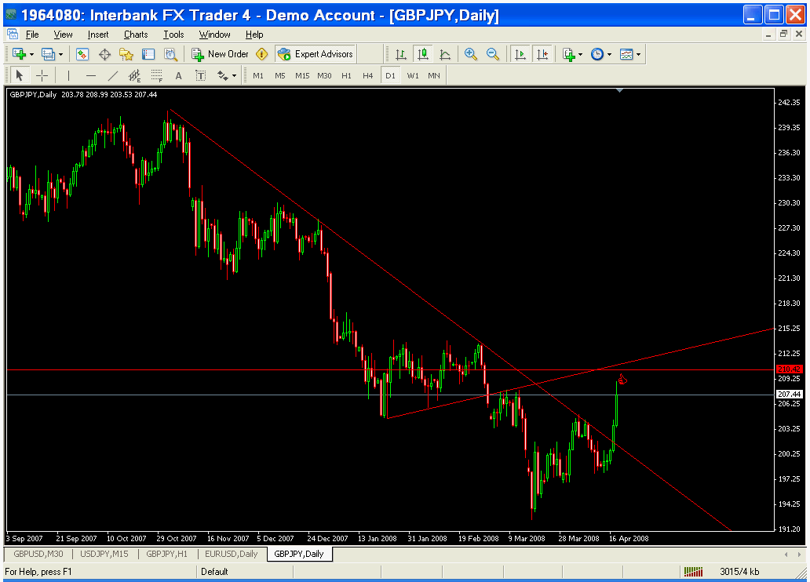
Task: Switch to Line Chart mode
Action: point(445,54)
